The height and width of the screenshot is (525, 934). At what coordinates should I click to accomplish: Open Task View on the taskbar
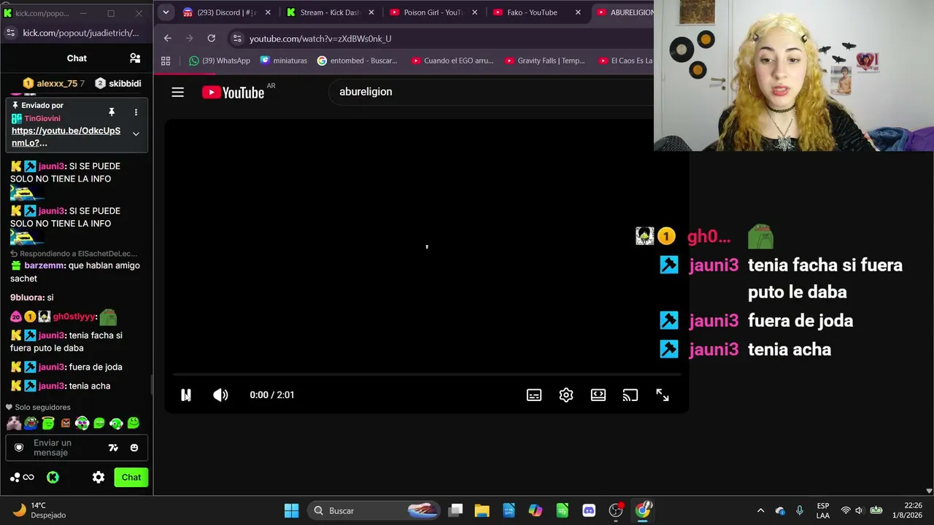pyautogui.click(x=456, y=510)
